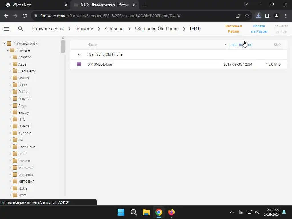Image resolution: width=292 pixels, height=219 pixels.
Task: Bookmark this page with the star
Action: point(247,16)
